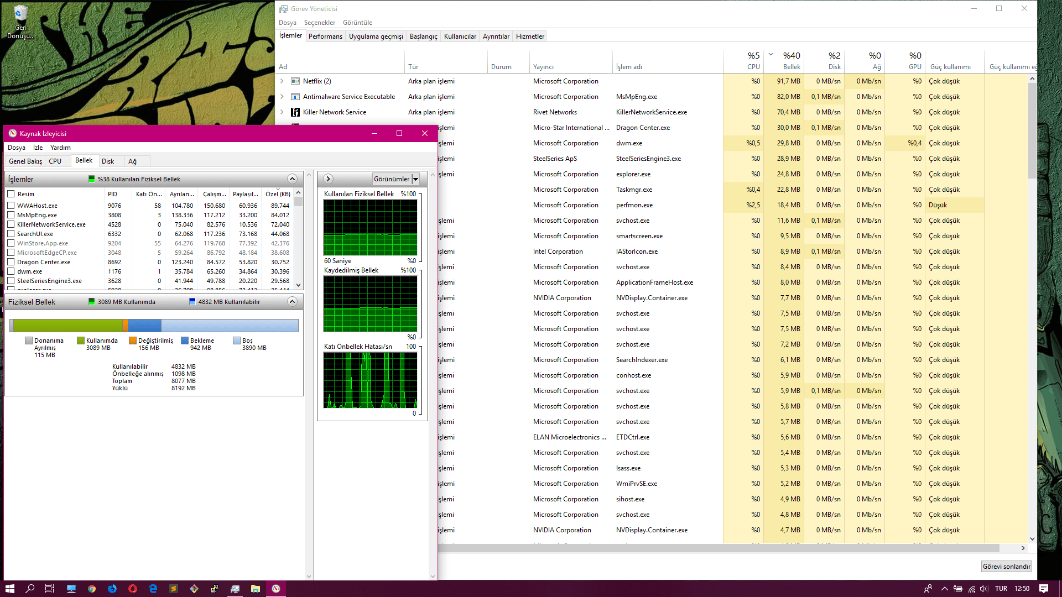Open Opera from the taskbar

(133, 589)
